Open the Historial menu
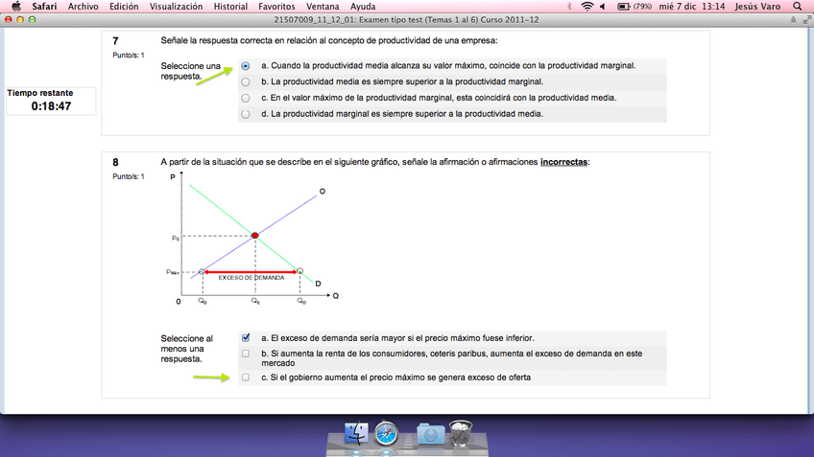814x457 pixels. (230, 6)
